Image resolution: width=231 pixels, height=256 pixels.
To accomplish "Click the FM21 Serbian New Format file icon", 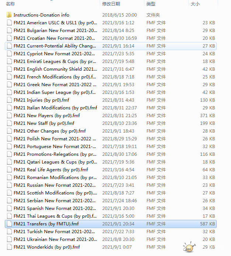I will 9,200.
